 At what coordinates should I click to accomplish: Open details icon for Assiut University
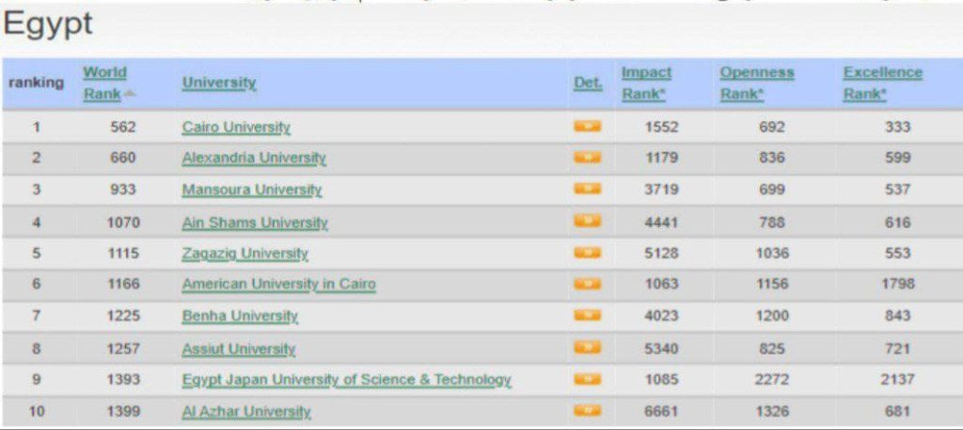587,347
